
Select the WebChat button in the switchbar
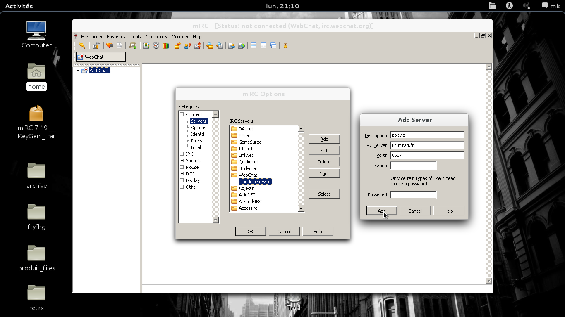101,57
